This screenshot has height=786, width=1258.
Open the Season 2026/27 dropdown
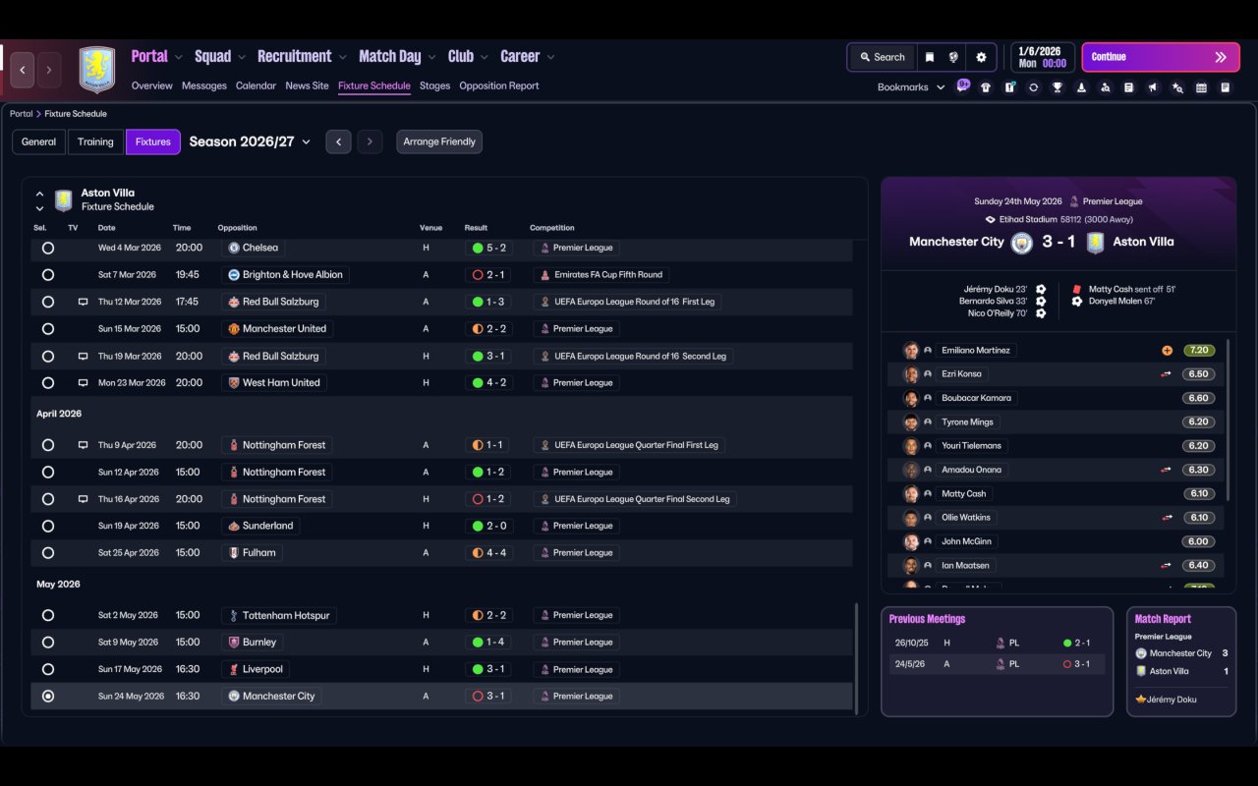pyautogui.click(x=250, y=141)
